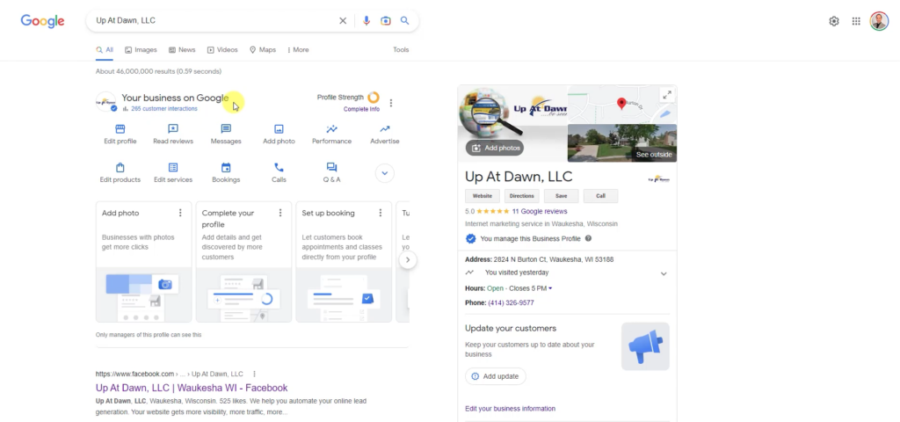The height and width of the screenshot is (422, 900).
Task: Click the Directions button
Action: pos(522,196)
